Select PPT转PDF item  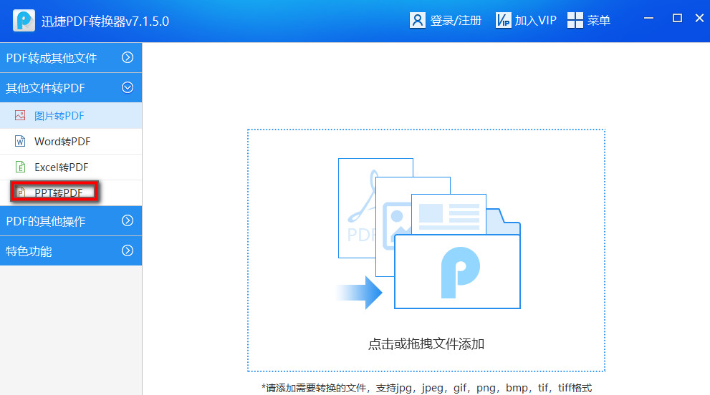point(71,192)
